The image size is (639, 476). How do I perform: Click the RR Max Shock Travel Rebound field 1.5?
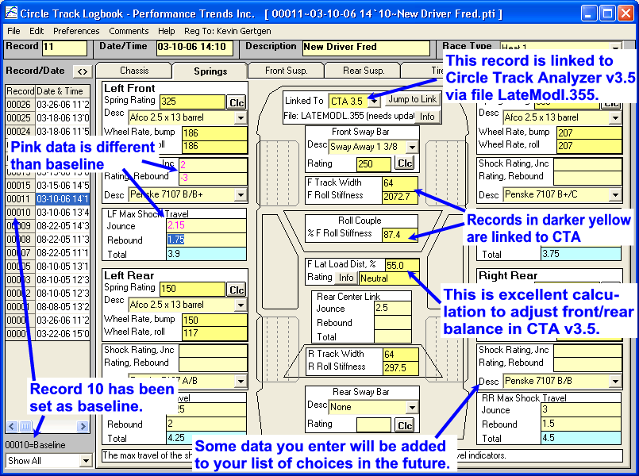581,424
